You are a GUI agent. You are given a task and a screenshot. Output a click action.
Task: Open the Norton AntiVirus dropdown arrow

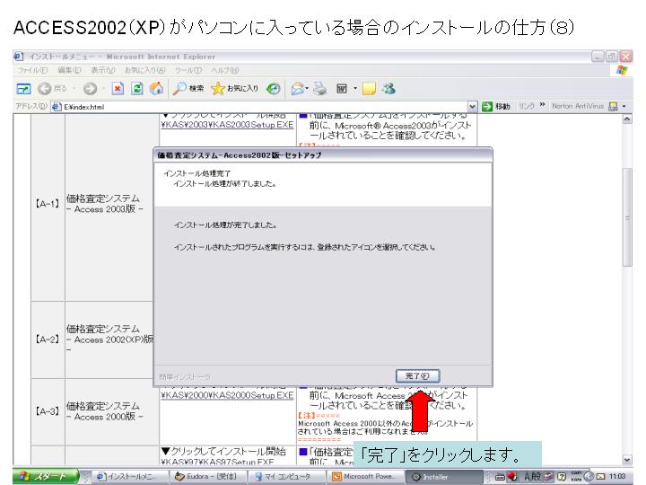(624, 106)
